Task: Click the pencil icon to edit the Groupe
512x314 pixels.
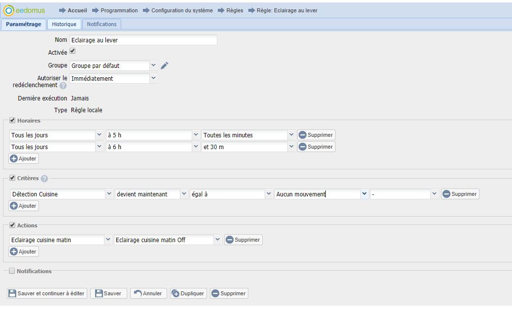Action: point(165,65)
